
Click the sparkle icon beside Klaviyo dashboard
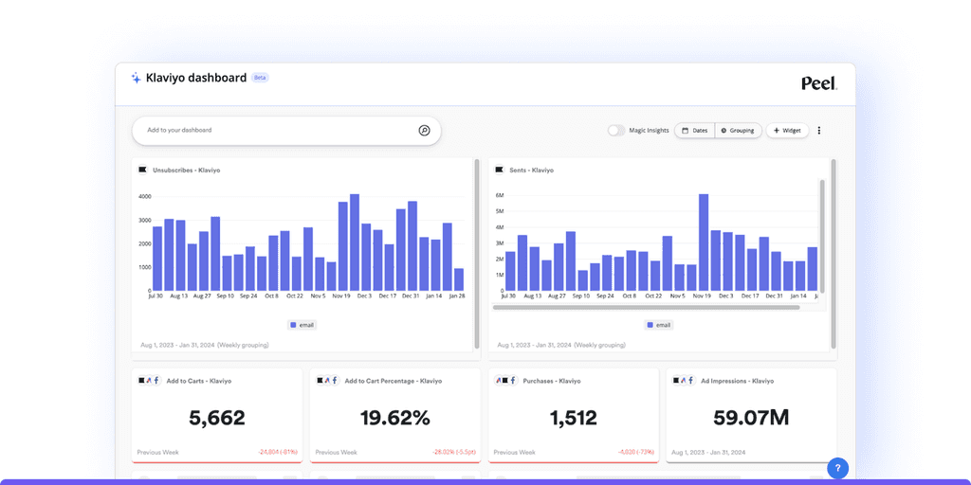pyautogui.click(x=137, y=78)
